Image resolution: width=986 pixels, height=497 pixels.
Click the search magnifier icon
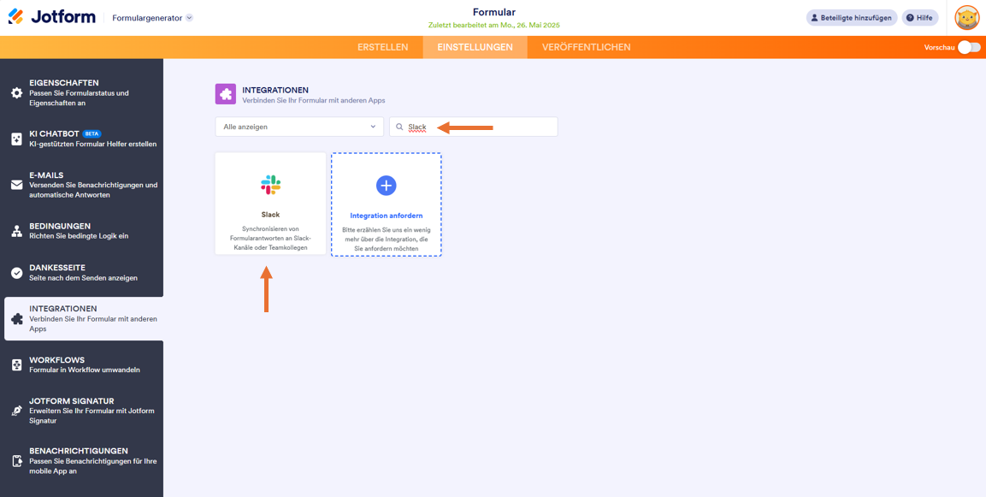coord(399,127)
